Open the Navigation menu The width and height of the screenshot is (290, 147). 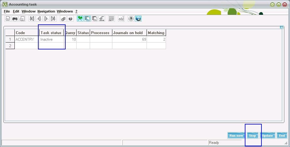pos(46,11)
